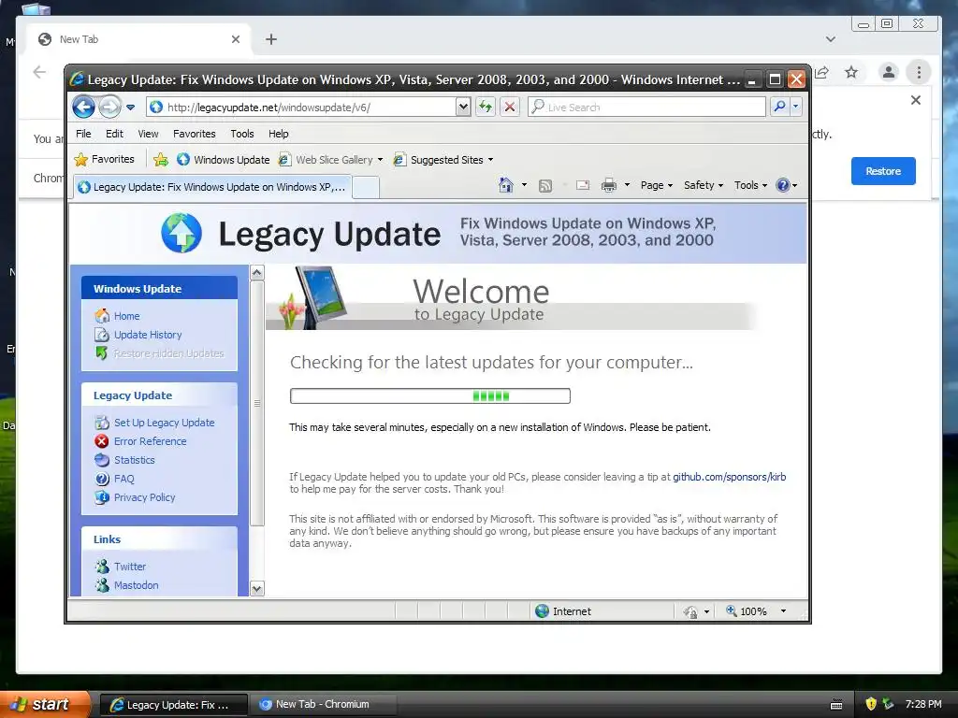The image size is (958, 718).
Task: Open the Update History sidebar link
Action: 148,335
